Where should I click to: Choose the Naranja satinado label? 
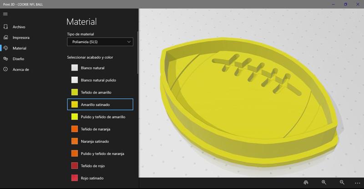click(95, 141)
